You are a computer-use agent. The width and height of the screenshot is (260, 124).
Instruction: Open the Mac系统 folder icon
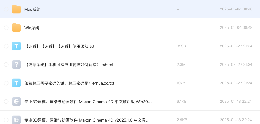tap(16, 9)
